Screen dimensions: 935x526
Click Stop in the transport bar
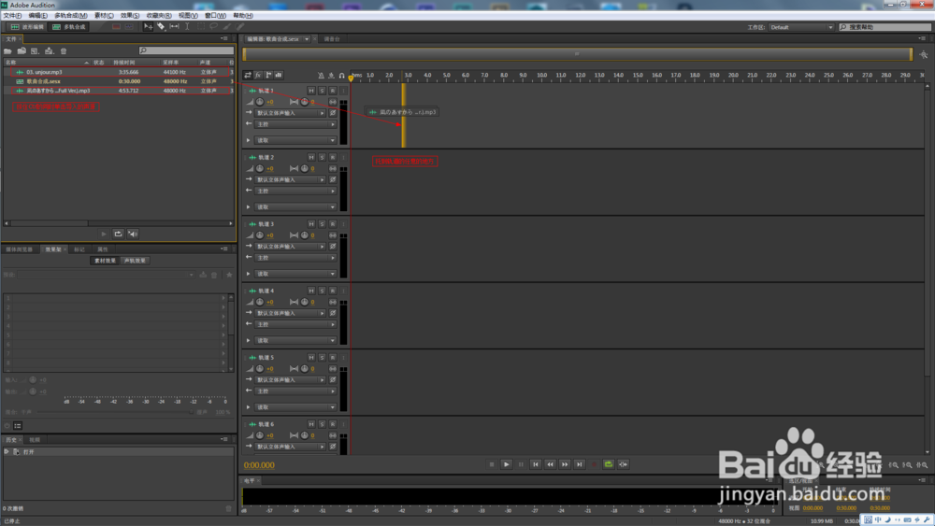click(x=492, y=464)
